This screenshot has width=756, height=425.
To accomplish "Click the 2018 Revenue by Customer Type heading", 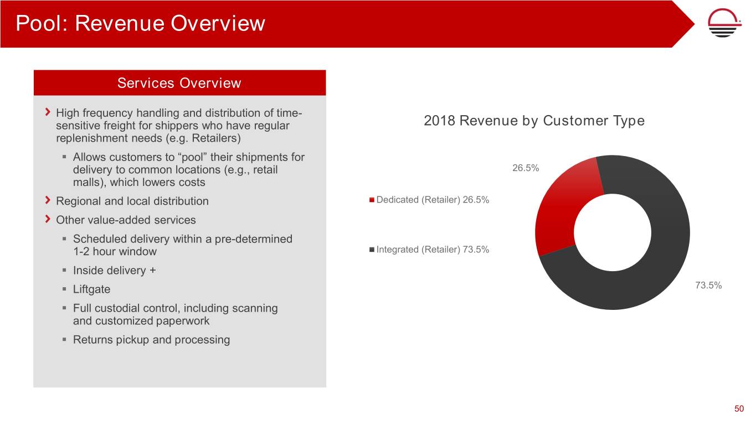I will pyautogui.click(x=534, y=121).
